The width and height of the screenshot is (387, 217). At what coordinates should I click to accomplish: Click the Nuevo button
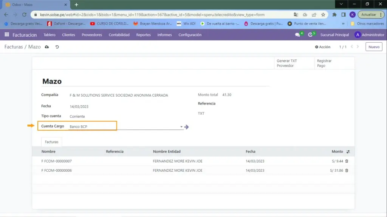point(373,47)
